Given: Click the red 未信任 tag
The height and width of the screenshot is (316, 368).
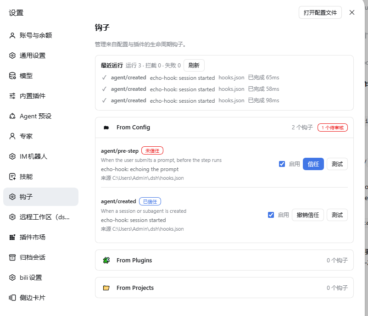Looking at the screenshot, I should (152, 151).
